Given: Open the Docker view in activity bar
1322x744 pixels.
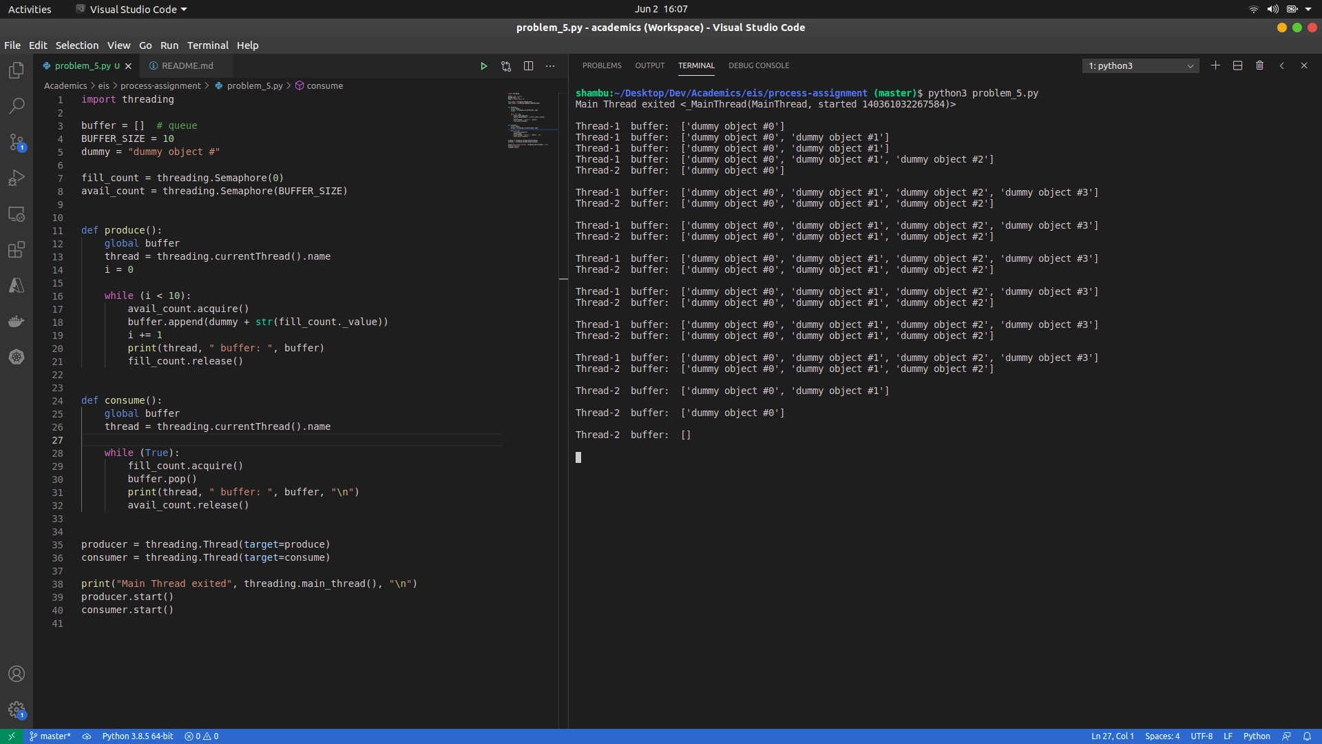Looking at the screenshot, I should click(17, 321).
